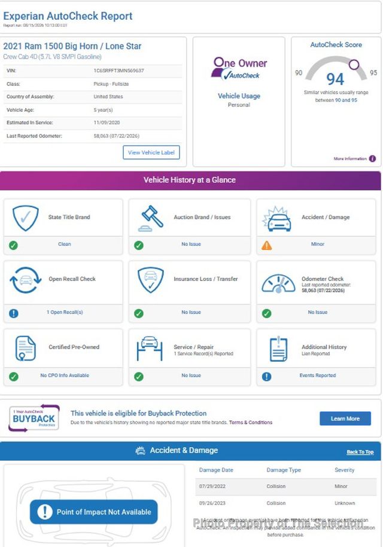This screenshot has width=383, height=547.
Task: Click the blue alert icon beside 1 Open Recall(s)
Action: tap(13, 313)
